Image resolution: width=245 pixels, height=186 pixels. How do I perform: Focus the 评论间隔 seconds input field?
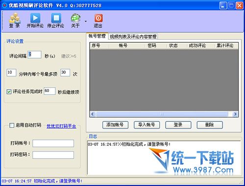(34, 55)
